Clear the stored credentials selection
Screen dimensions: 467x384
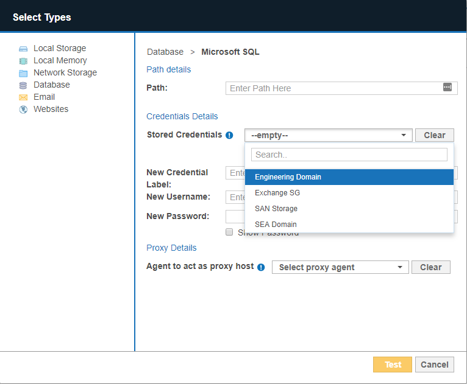pyautogui.click(x=434, y=135)
